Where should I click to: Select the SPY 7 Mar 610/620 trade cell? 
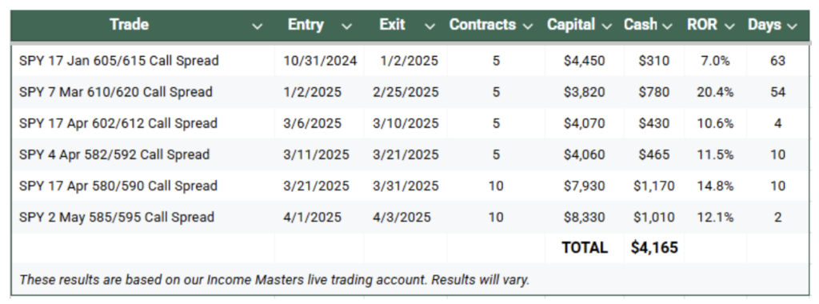[142, 93]
